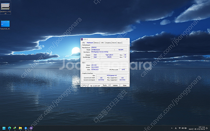Expand the hidden system tray icons
Viewport: 210px width, 131px height.
(x=172, y=128)
